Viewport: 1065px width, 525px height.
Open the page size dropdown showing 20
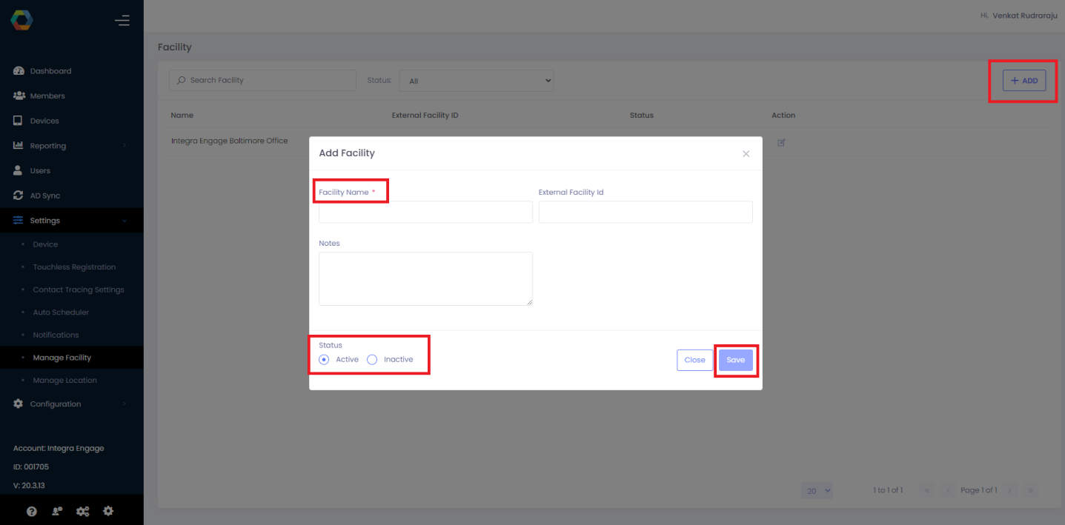tap(816, 490)
